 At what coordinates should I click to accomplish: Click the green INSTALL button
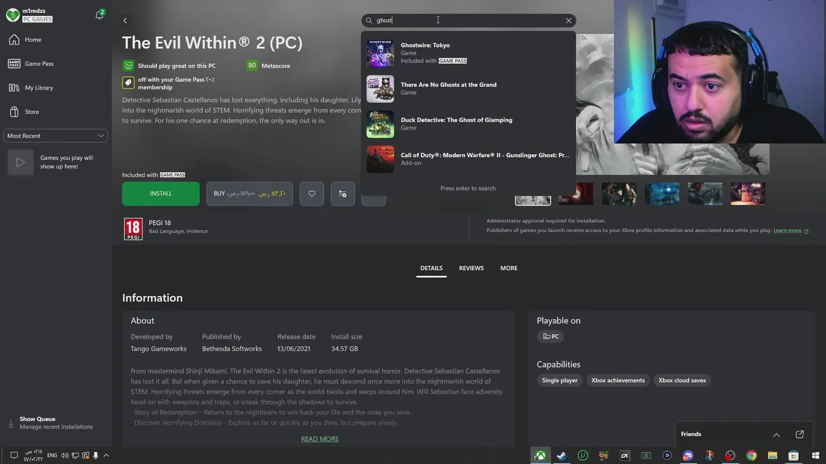(161, 193)
